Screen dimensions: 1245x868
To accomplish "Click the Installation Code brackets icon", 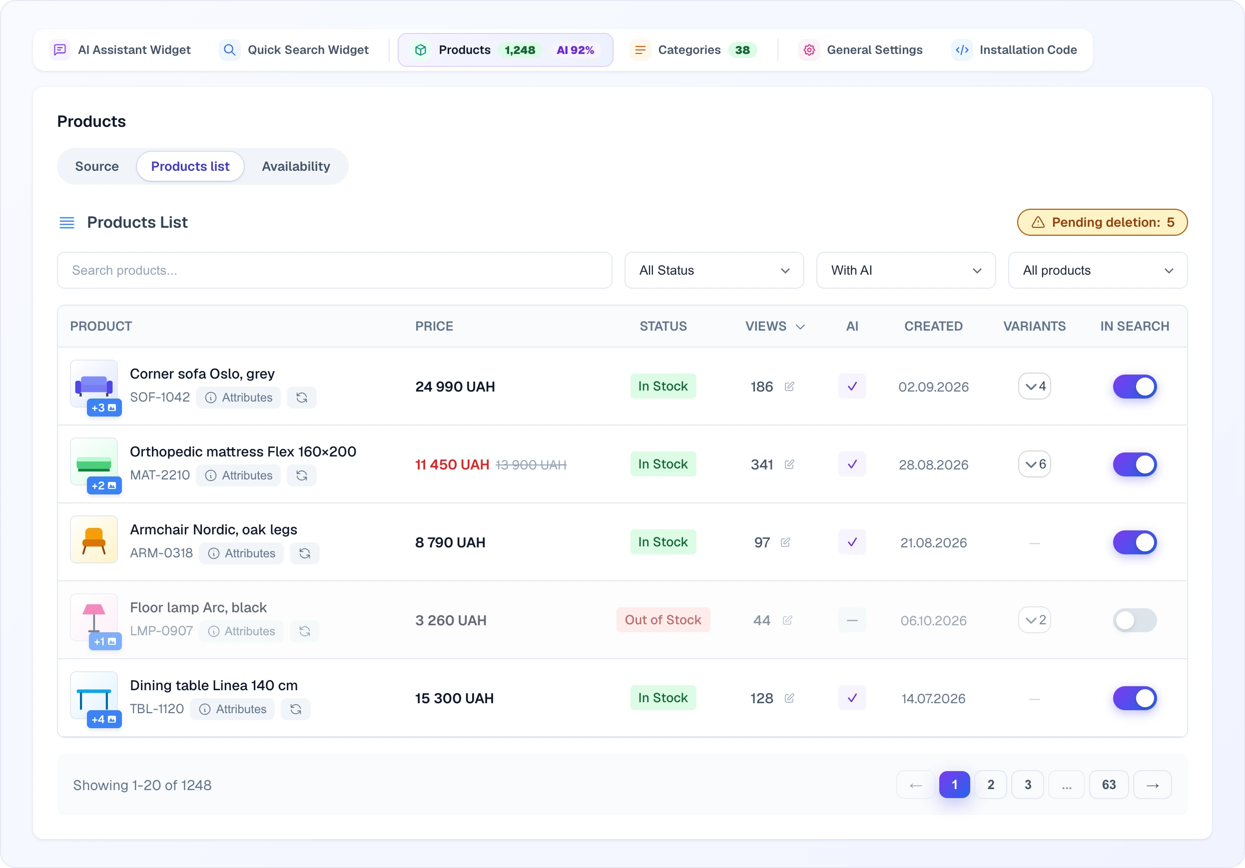I will (x=962, y=50).
